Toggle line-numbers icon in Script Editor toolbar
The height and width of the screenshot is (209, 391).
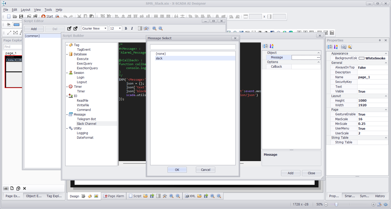(x=140, y=28)
